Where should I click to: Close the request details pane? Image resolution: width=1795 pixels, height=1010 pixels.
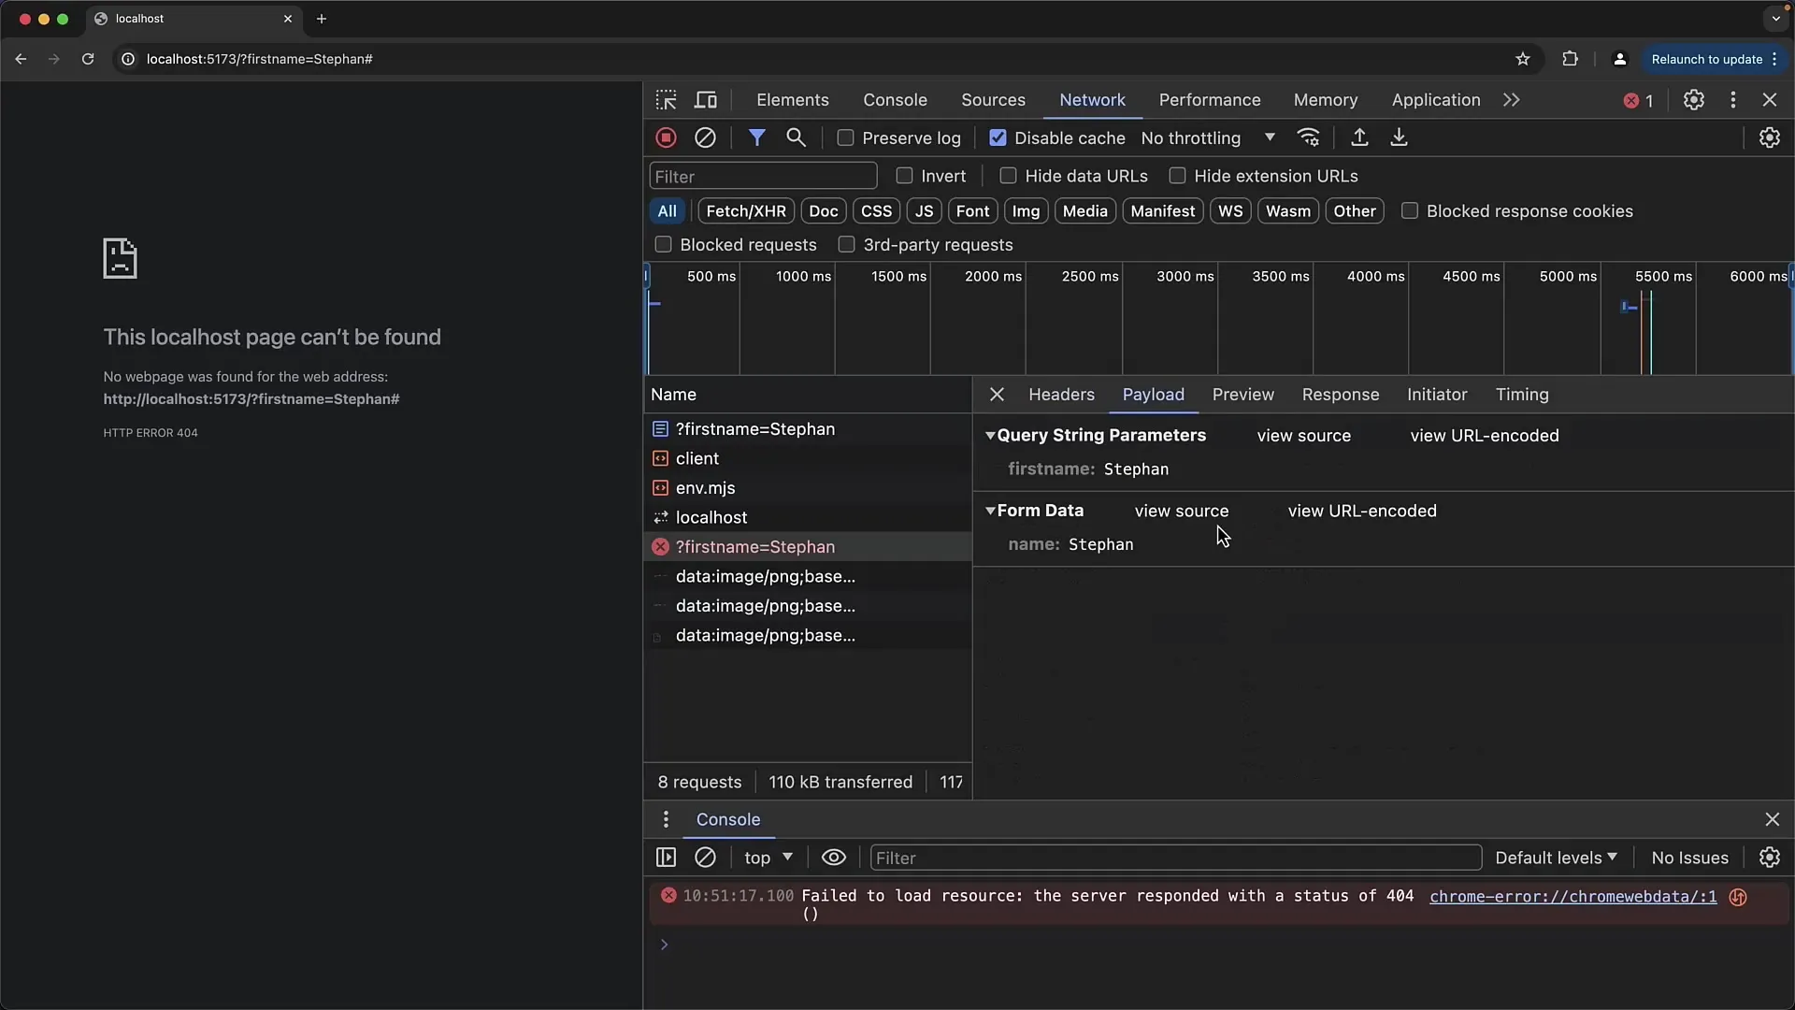coord(997,395)
